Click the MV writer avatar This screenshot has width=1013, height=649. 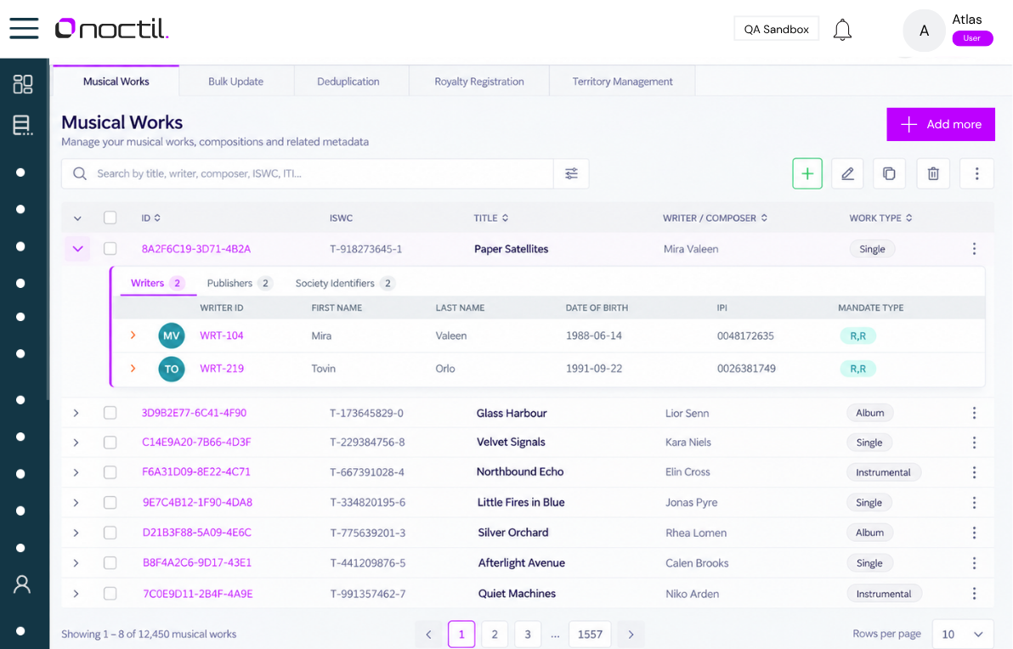171,336
